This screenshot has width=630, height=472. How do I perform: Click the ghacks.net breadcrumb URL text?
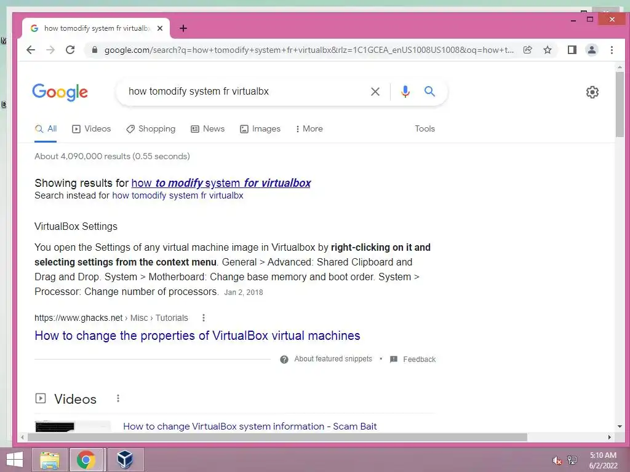tap(111, 318)
